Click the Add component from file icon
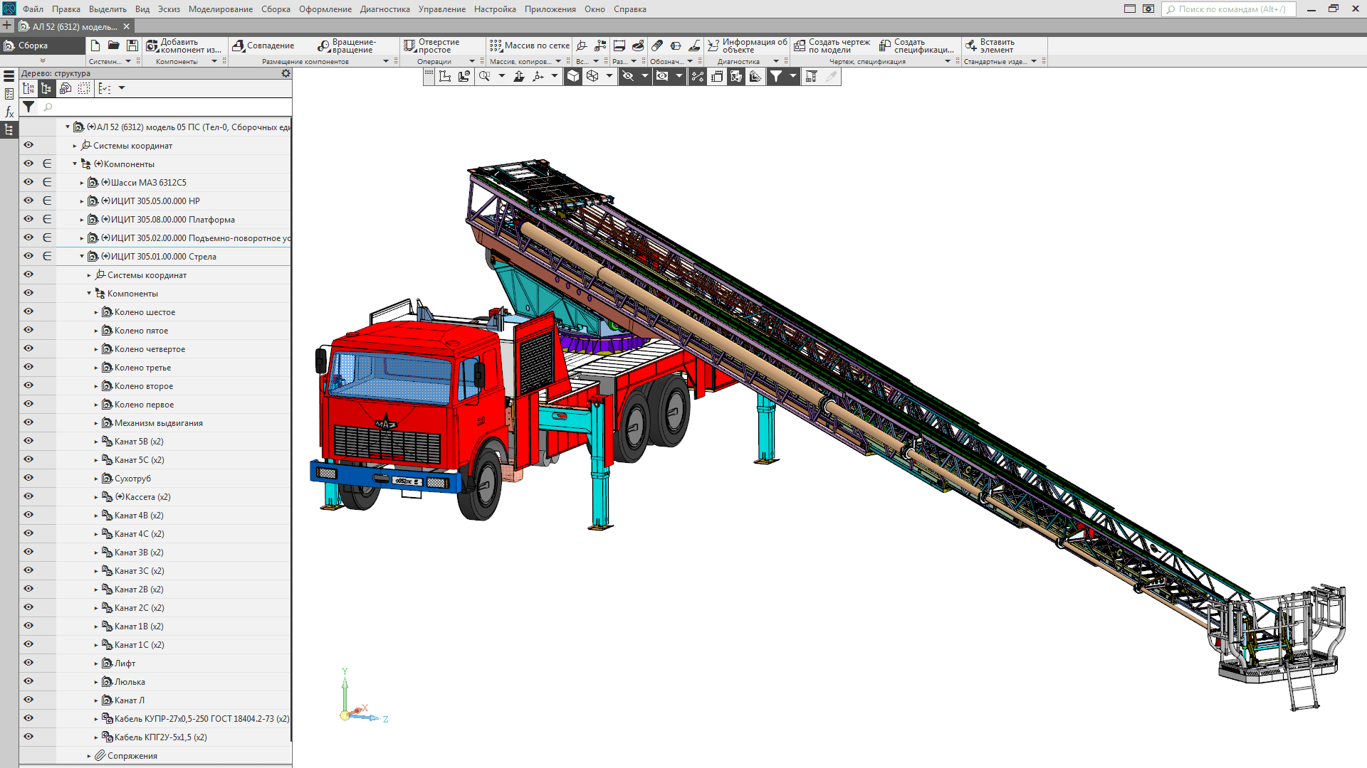Viewport: 1367px width, 768px height. click(152, 46)
